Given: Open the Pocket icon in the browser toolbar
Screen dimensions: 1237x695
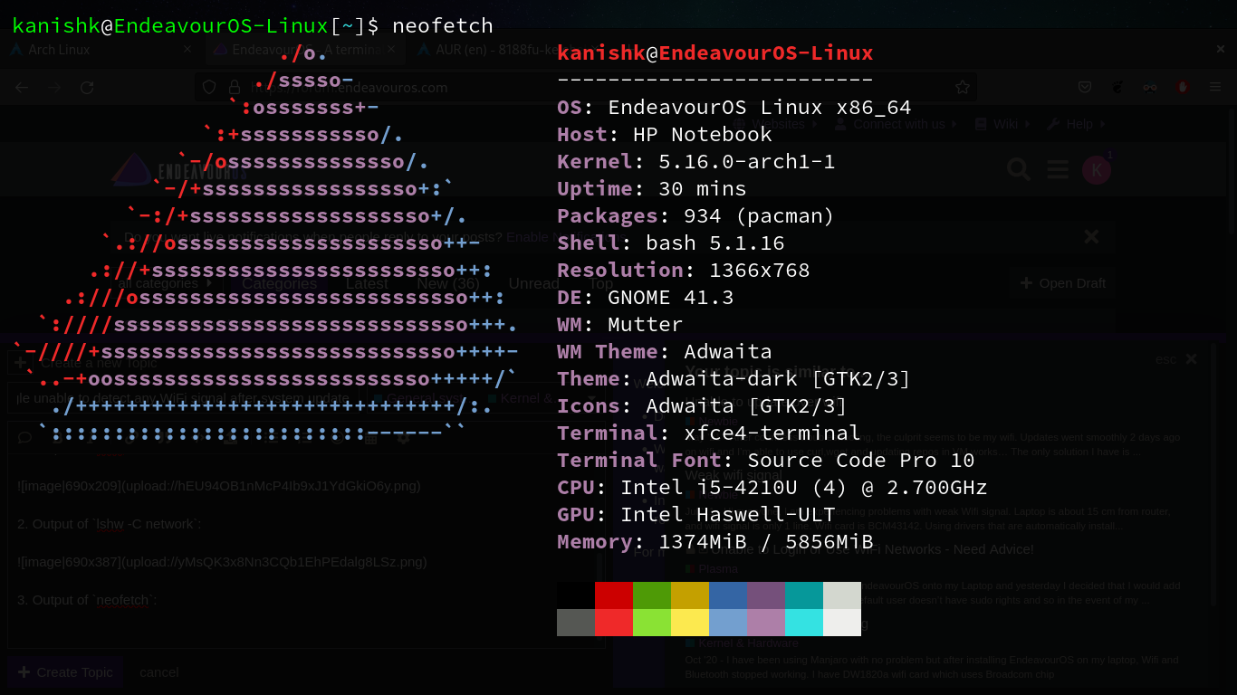Looking at the screenshot, I should pos(1085,88).
